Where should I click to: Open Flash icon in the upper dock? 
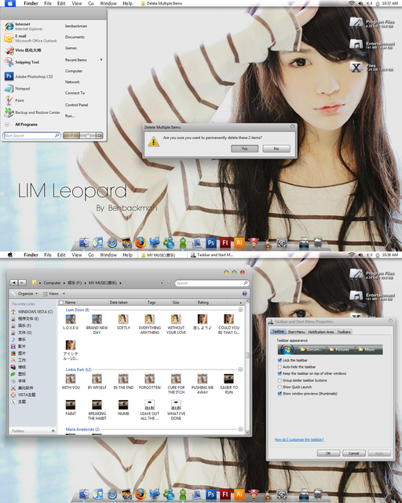point(225,243)
